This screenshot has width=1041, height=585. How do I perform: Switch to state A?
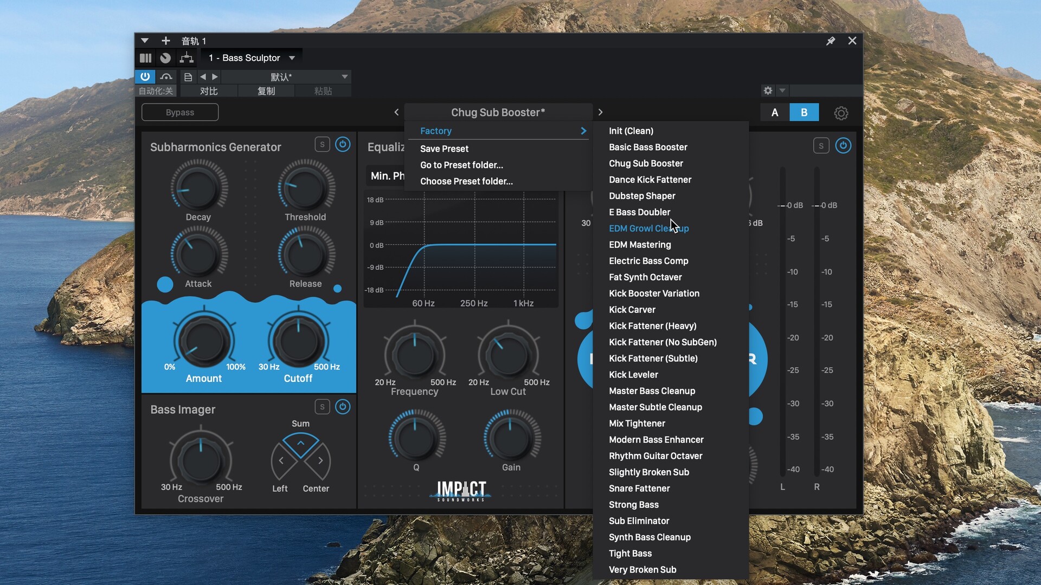[x=775, y=113]
